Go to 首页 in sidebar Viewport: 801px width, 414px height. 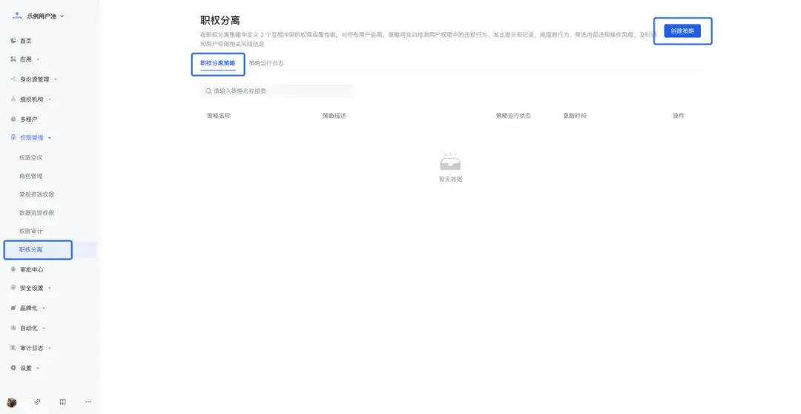pos(25,41)
